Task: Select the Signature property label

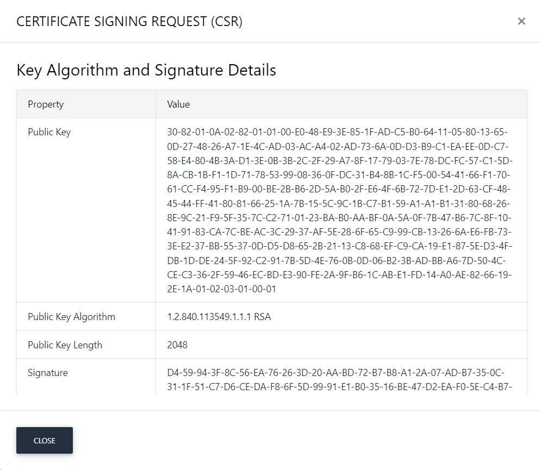Action: pyautogui.click(x=48, y=373)
